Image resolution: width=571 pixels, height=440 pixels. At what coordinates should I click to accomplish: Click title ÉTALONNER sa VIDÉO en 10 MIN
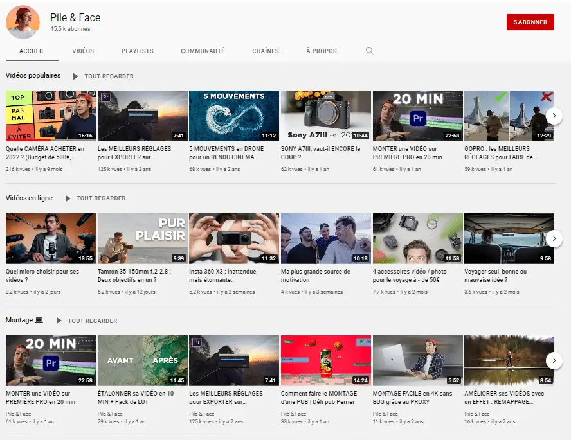(x=136, y=398)
